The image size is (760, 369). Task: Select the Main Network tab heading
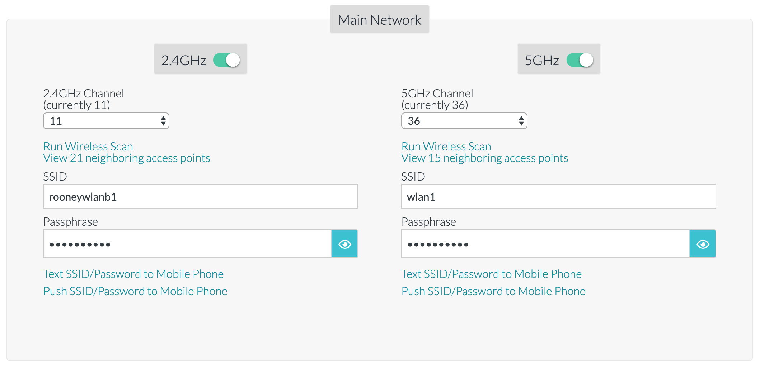(380, 20)
